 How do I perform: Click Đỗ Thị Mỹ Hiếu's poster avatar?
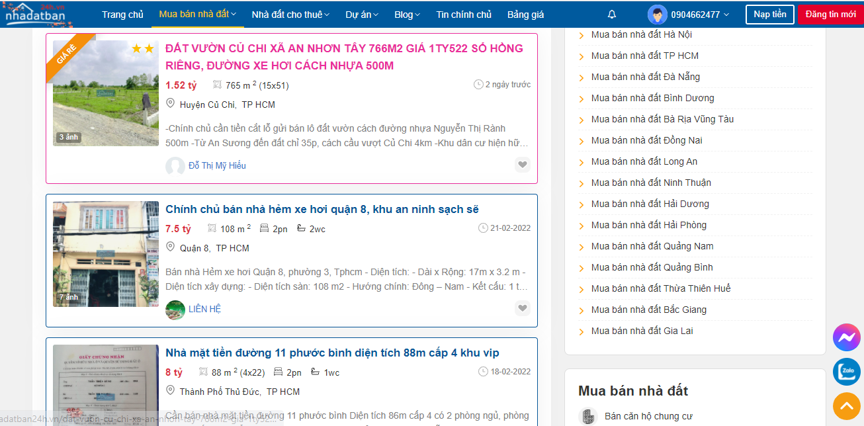(175, 166)
